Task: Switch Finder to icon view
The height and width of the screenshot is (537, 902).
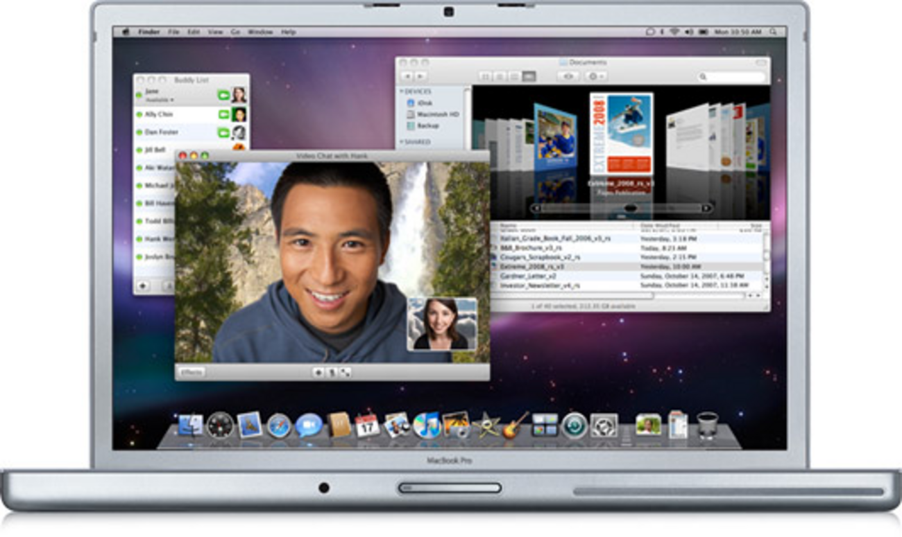Action: click(486, 76)
